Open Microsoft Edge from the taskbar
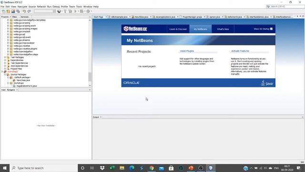The image size is (305, 172). pos(132,168)
